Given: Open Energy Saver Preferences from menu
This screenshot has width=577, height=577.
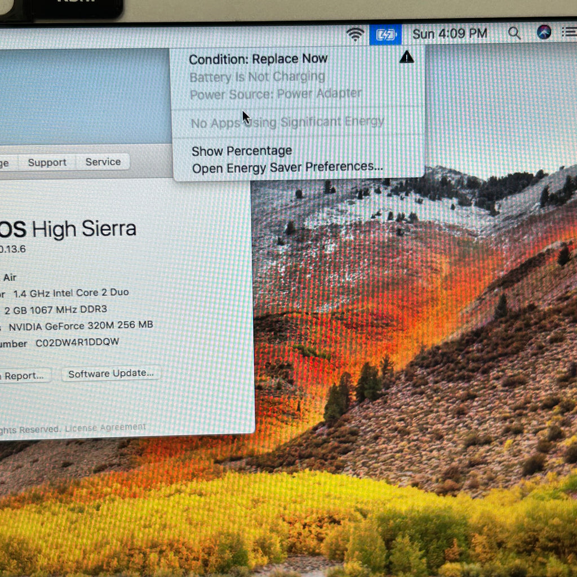Looking at the screenshot, I should (x=287, y=168).
